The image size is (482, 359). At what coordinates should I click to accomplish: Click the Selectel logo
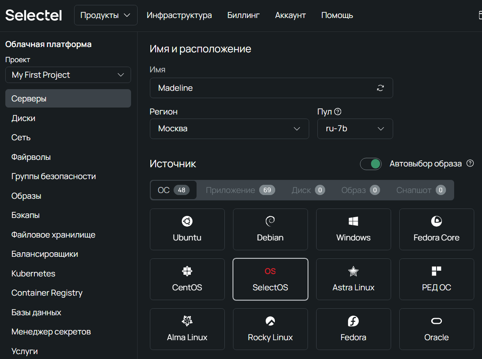click(x=34, y=16)
